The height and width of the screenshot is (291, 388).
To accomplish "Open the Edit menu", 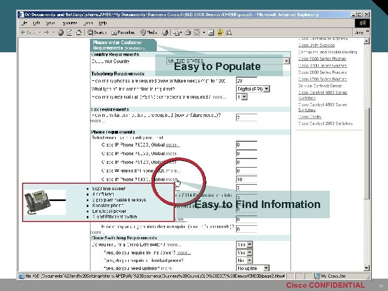I will coord(37,23).
